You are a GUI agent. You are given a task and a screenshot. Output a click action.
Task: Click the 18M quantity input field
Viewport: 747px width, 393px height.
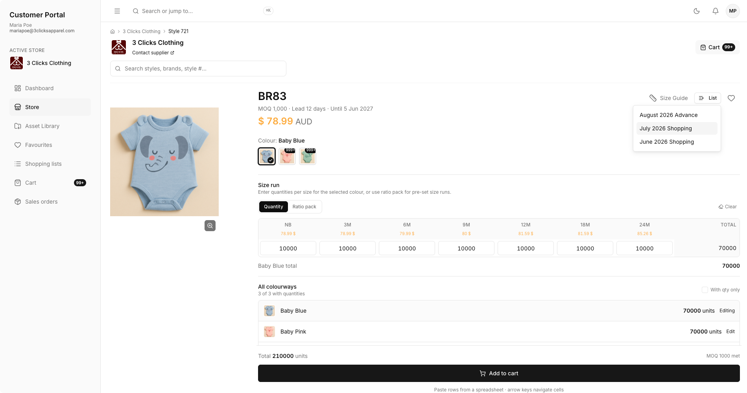tap(585, 248)
